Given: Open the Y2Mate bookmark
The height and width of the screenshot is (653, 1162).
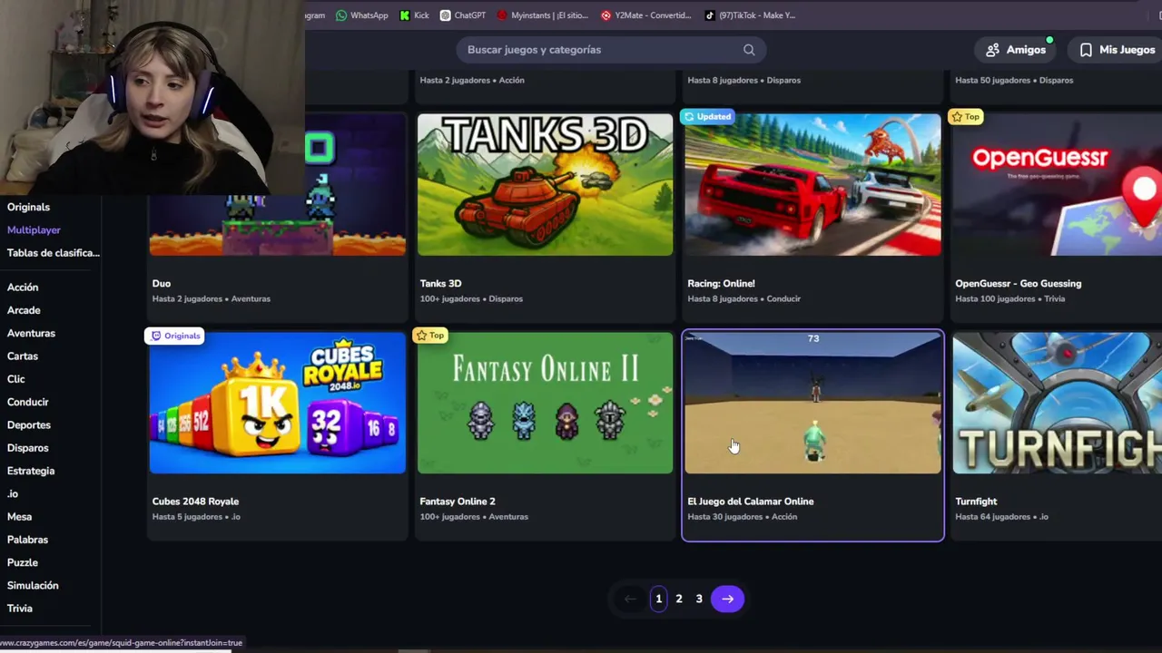Looking at the screenshot, I should (x=646, y=15).
